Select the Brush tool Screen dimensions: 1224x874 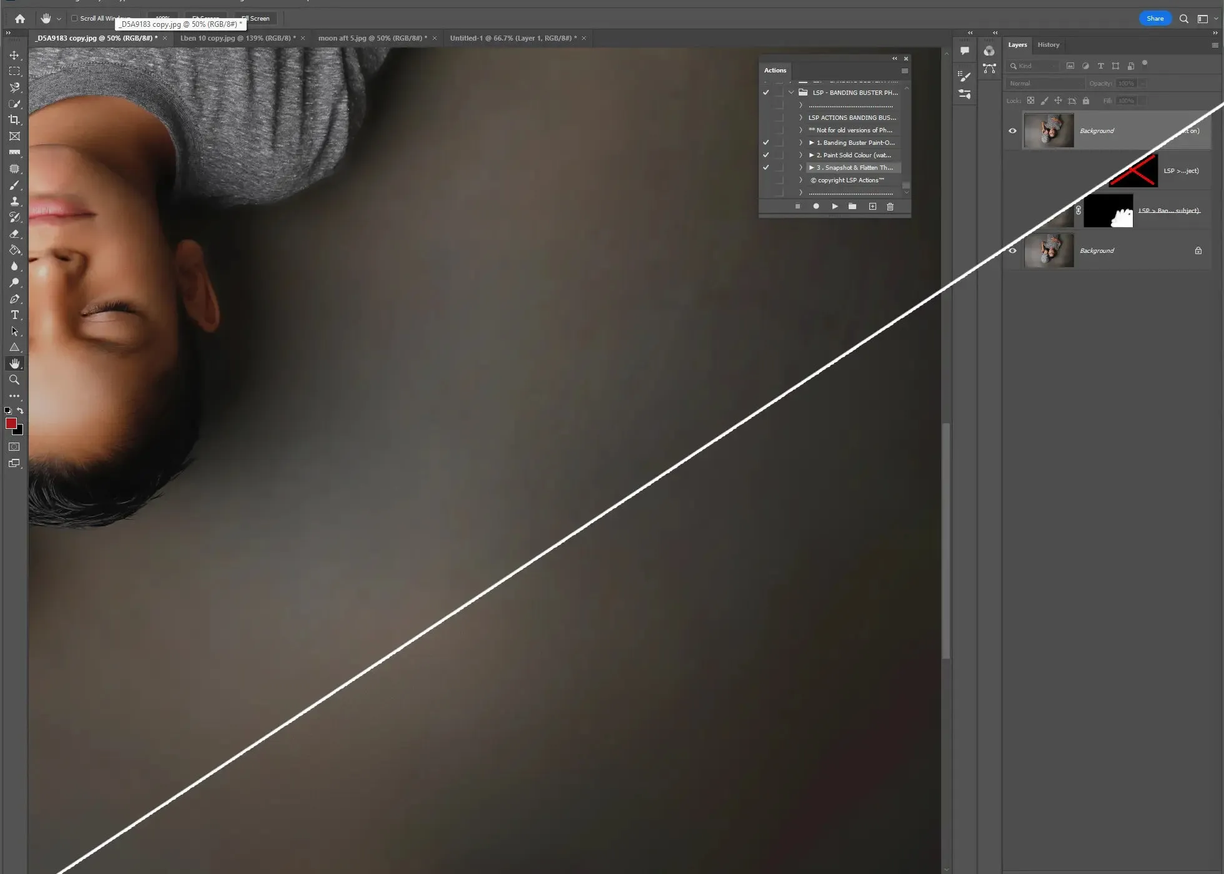pyautogui.click(x=14, y=185)
